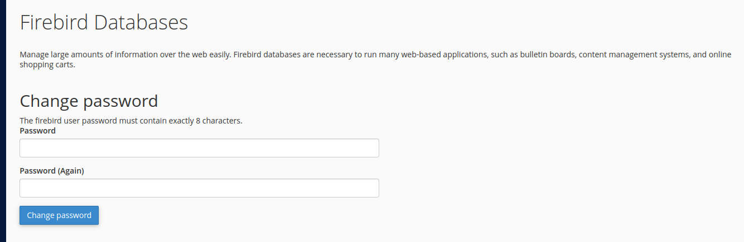Click the eight-character password requirement note
Screen dimensions: 744x242
click(131, 121)
